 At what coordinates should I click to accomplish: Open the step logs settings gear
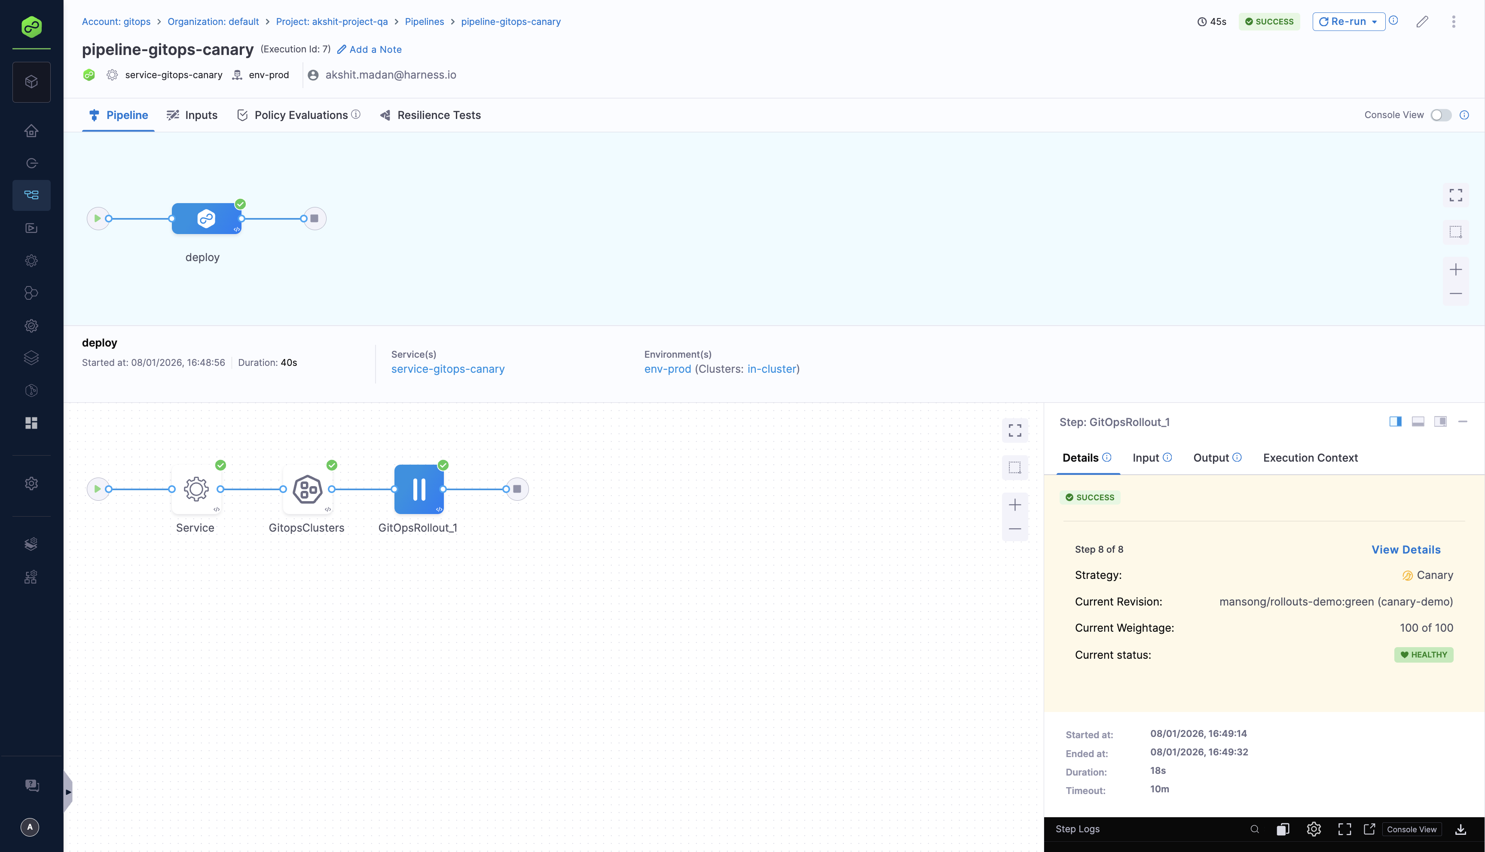click(x=1314, y=829)
